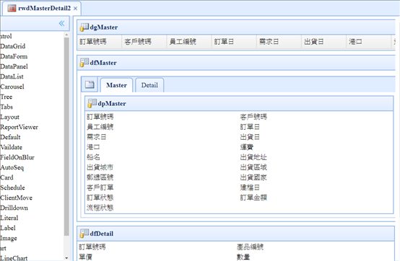
Task: Close the rwdMasterDetail2 tab
Action: [75, 9]
